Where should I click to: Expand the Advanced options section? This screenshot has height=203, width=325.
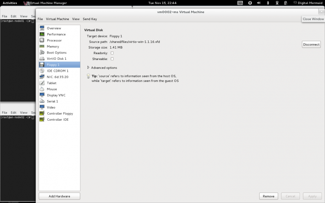coord(102,68)
